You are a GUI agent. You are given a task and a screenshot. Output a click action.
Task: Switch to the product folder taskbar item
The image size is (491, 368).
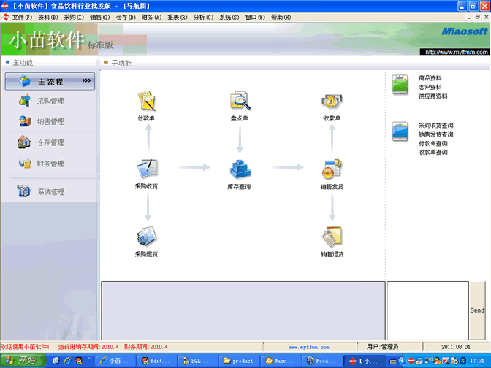click(x=239, y=361)
